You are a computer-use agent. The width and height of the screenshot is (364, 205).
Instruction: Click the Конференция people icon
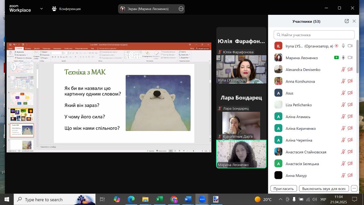coord(54,9)
